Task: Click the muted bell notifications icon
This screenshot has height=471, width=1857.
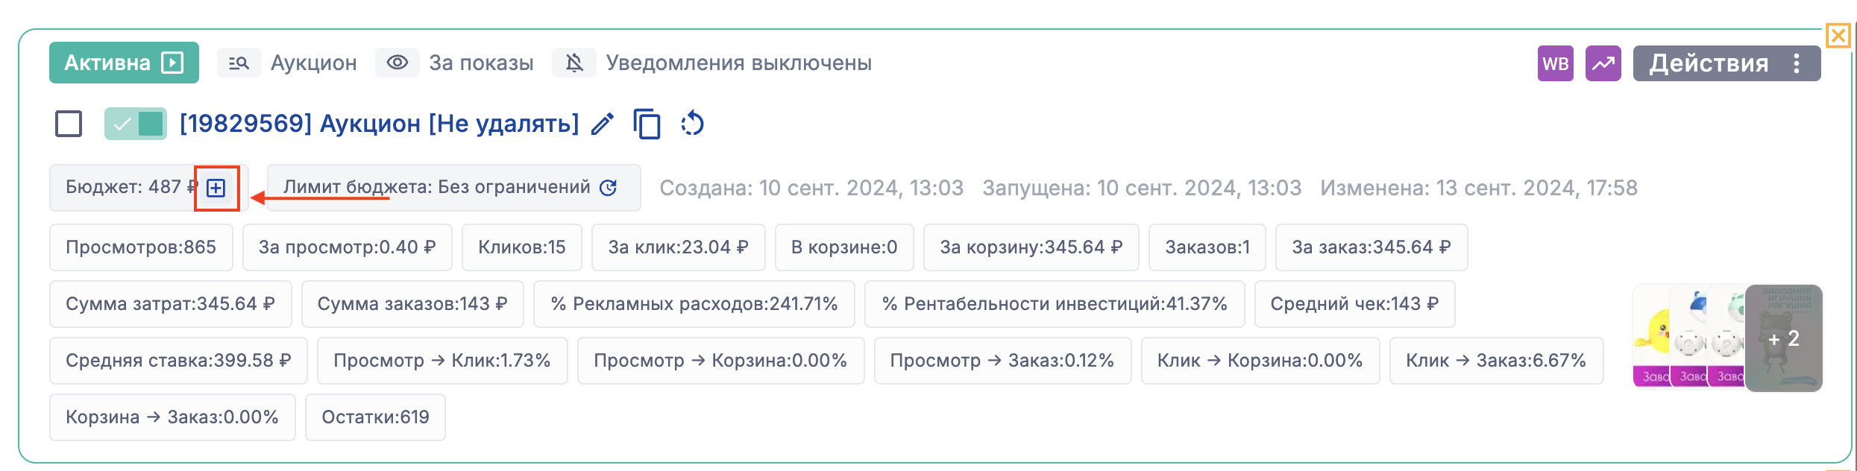Action: 574,63
